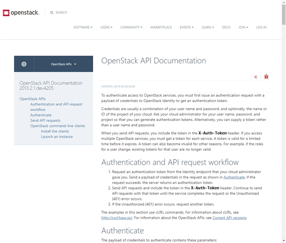Viewport: 286px width, 243px height.
Task: Click the OpenStack logo
Action: click(21, 13)
